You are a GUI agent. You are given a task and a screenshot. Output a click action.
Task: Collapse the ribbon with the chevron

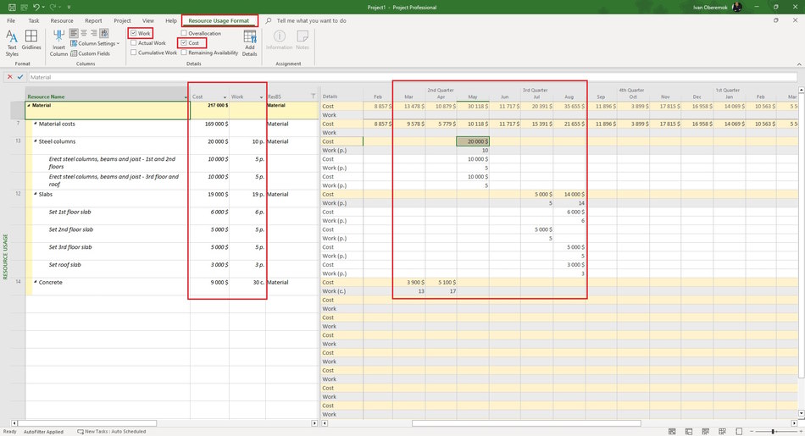click(799, 64)
